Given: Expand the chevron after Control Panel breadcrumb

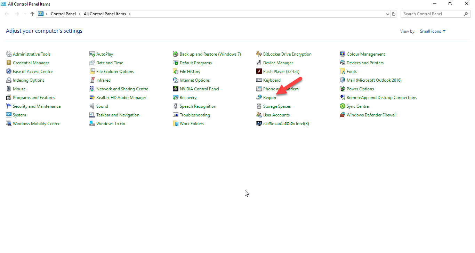Looking at the screenshot, I should (x=80, y=14).
